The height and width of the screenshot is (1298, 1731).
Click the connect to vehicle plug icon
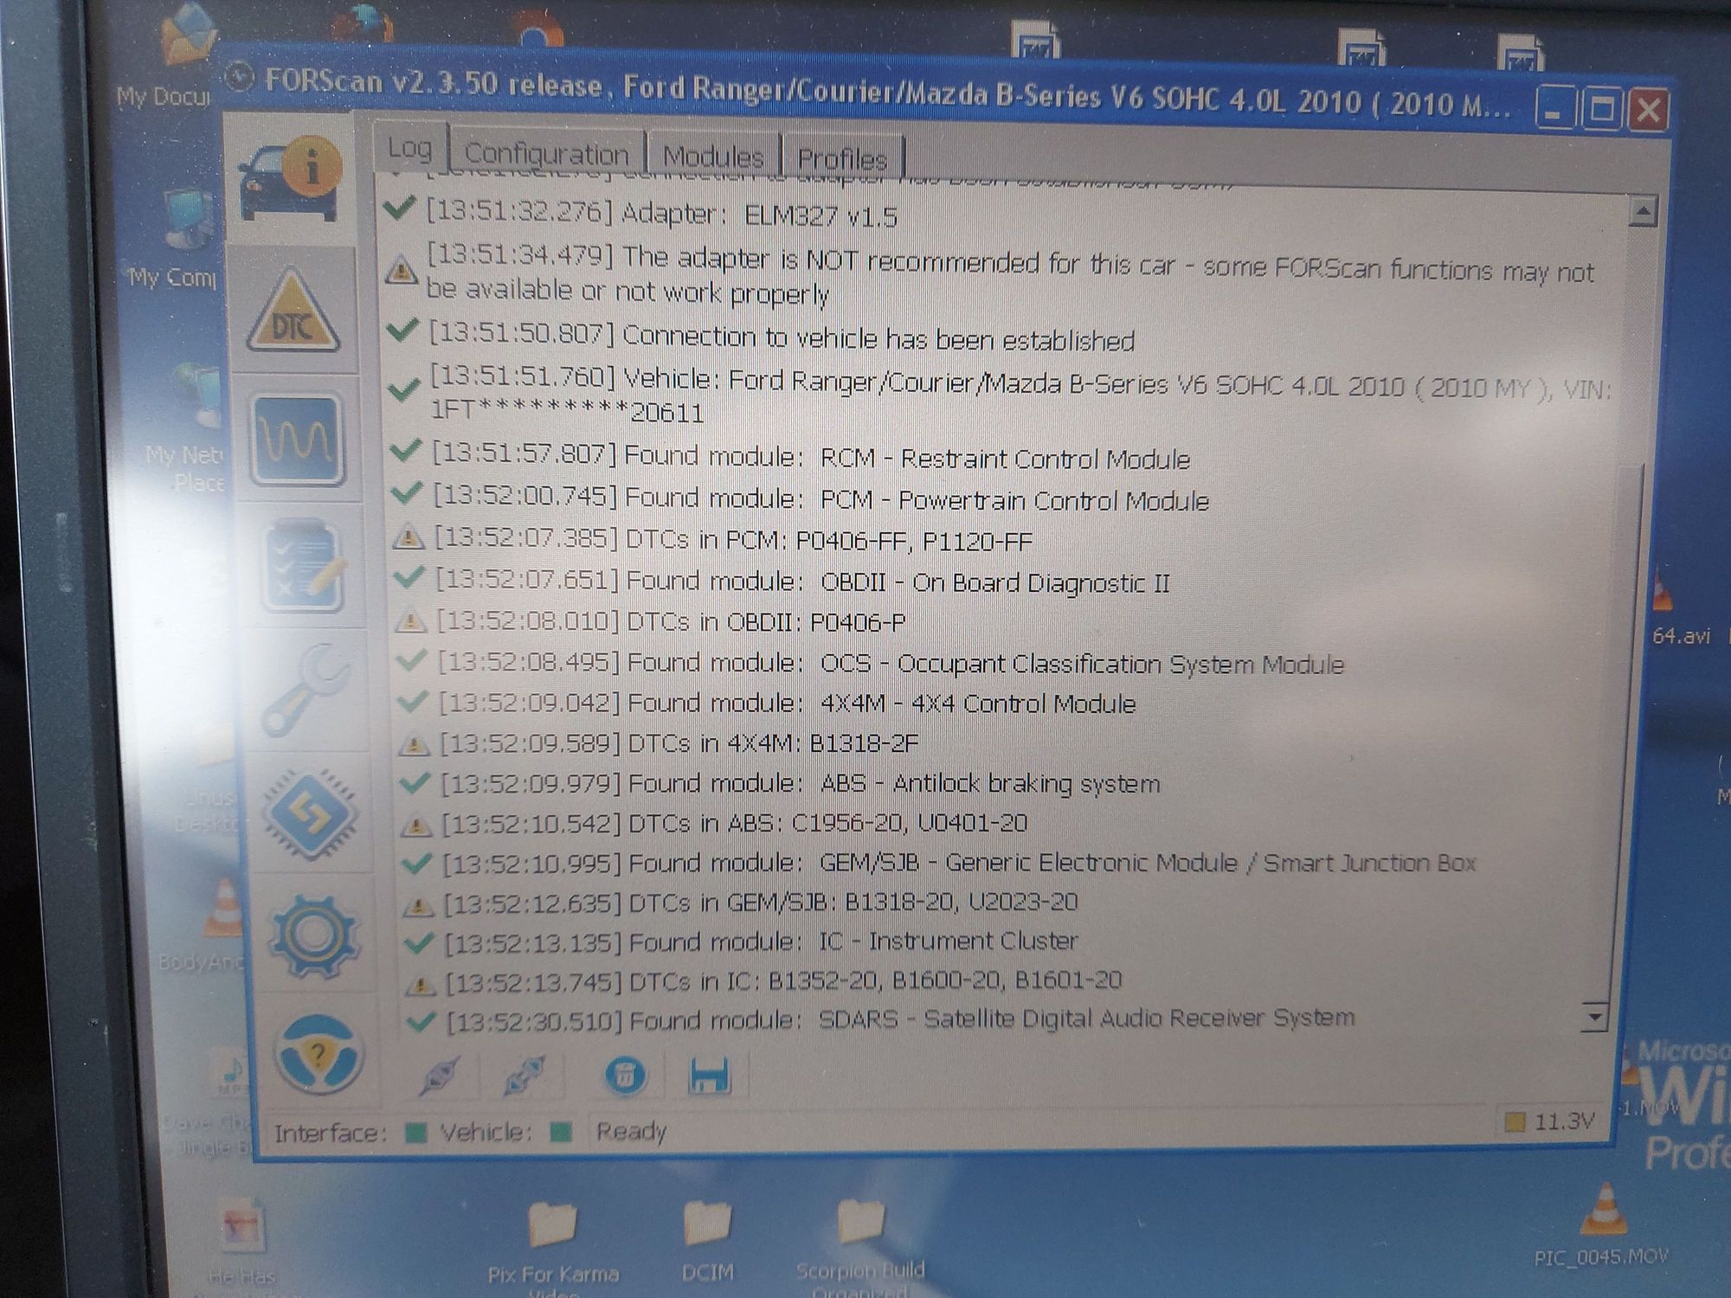click(x=439, y=1076)
